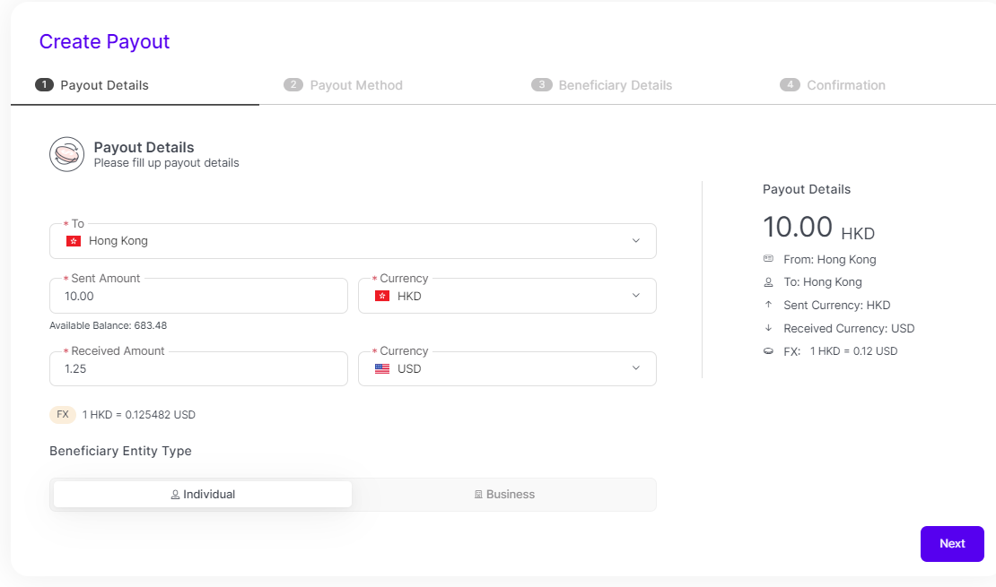Click the Sent Amount input field

coord(198,296)
